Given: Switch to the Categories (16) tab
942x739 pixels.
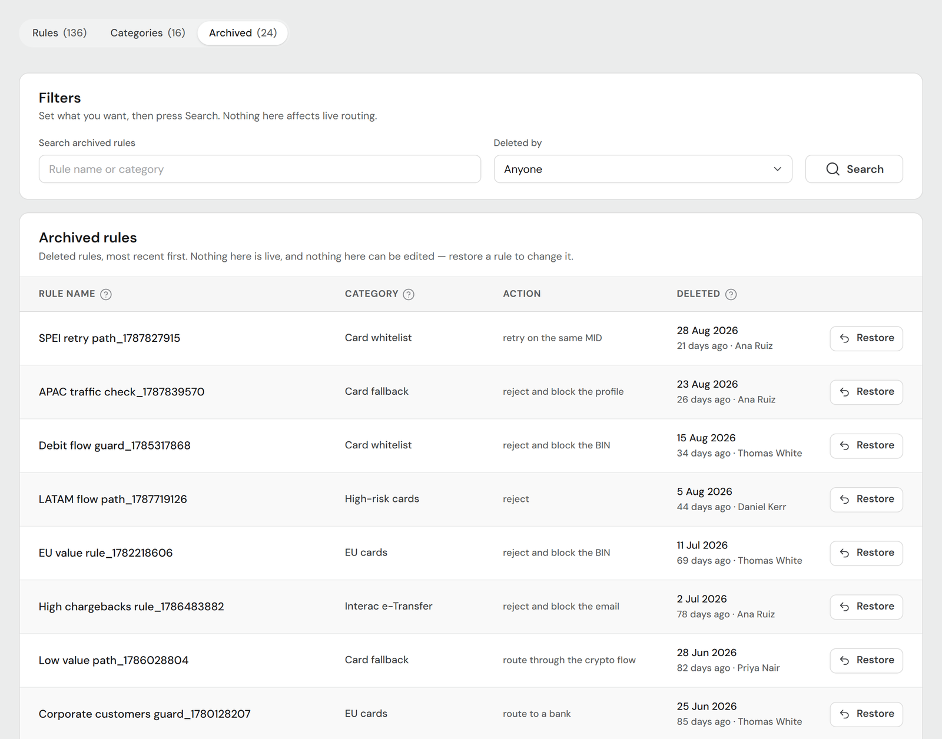Looking at the screenshot, I should click(148, 33).
